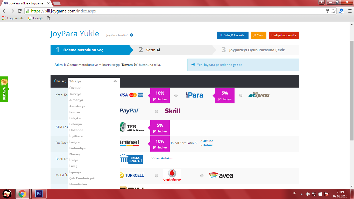Select the Turkcell logo

pos(132,175)
